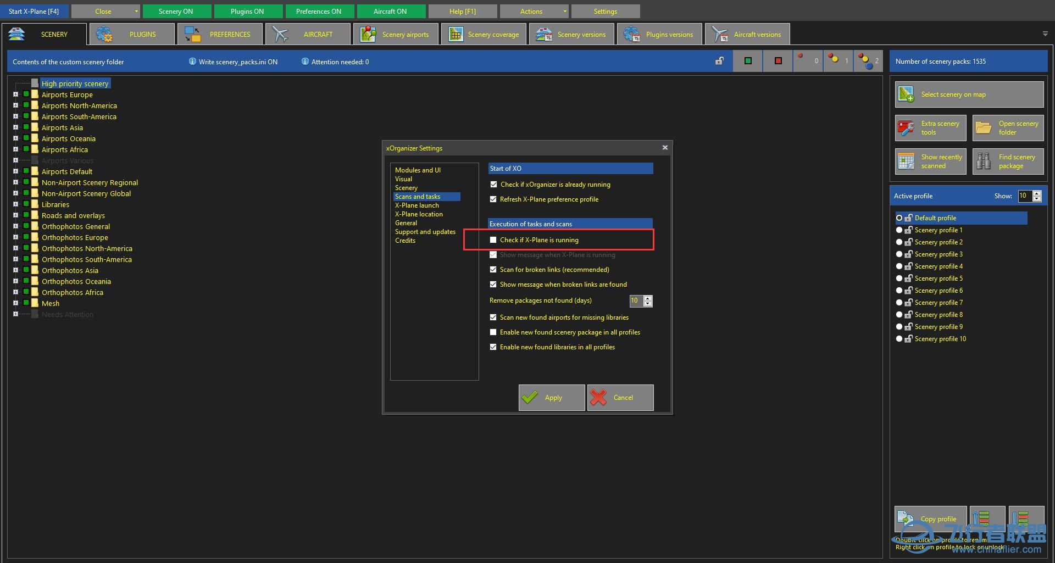Click the Show profiles count field
Viewport: 1055px width, 563px height.
coord(1025,196)
